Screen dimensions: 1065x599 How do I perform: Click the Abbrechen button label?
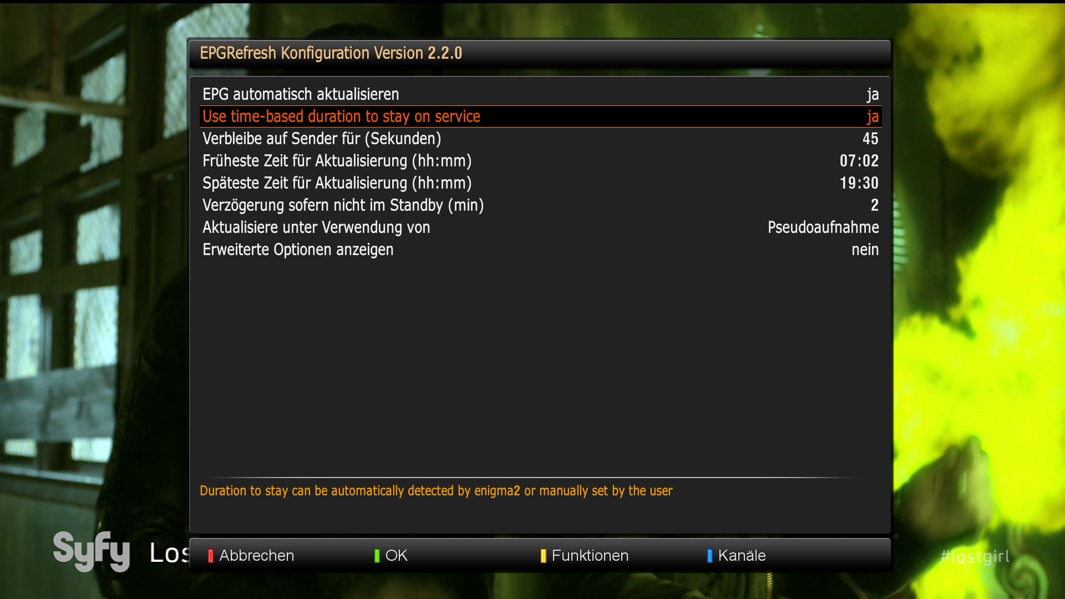pos(257,556)
